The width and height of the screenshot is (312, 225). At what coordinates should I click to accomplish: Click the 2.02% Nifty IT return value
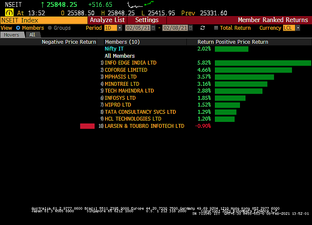pyautogui.click(x=204, y=49)
